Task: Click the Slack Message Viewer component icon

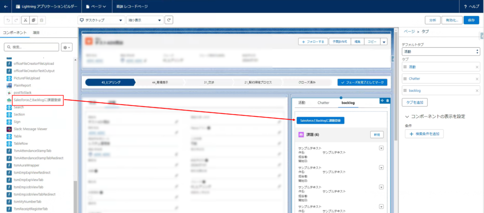Action: click(x=9, y=129)
